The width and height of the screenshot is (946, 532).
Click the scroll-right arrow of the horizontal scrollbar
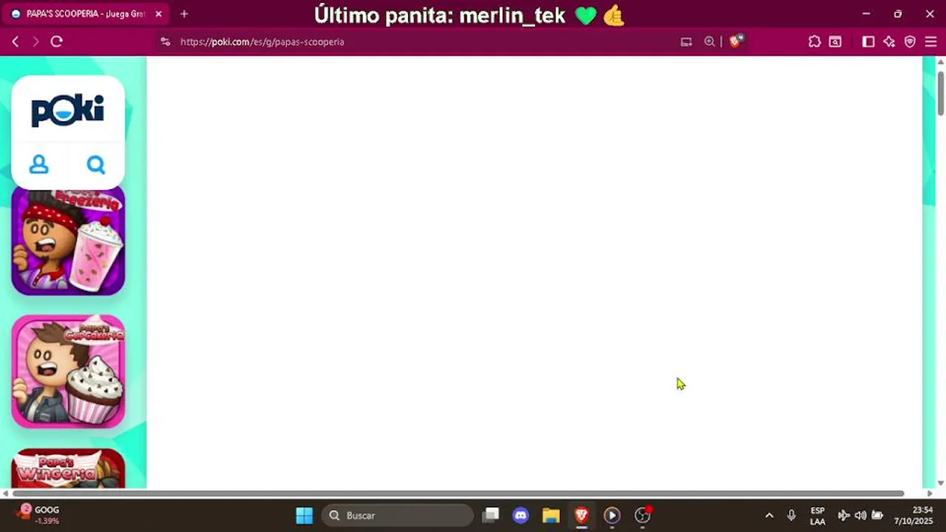(x=929, y=494)
